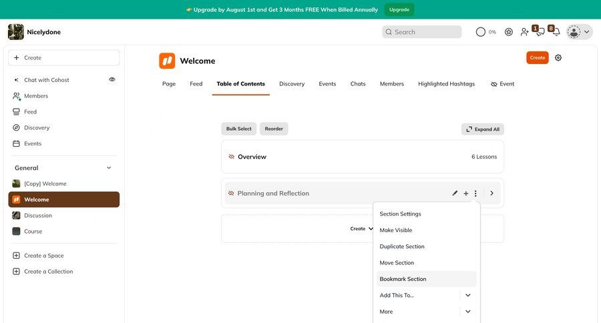Screen dimensions: 601x323
Task: Click plus icon on Planning and Reflection
Action: click(x=465, y=194)
